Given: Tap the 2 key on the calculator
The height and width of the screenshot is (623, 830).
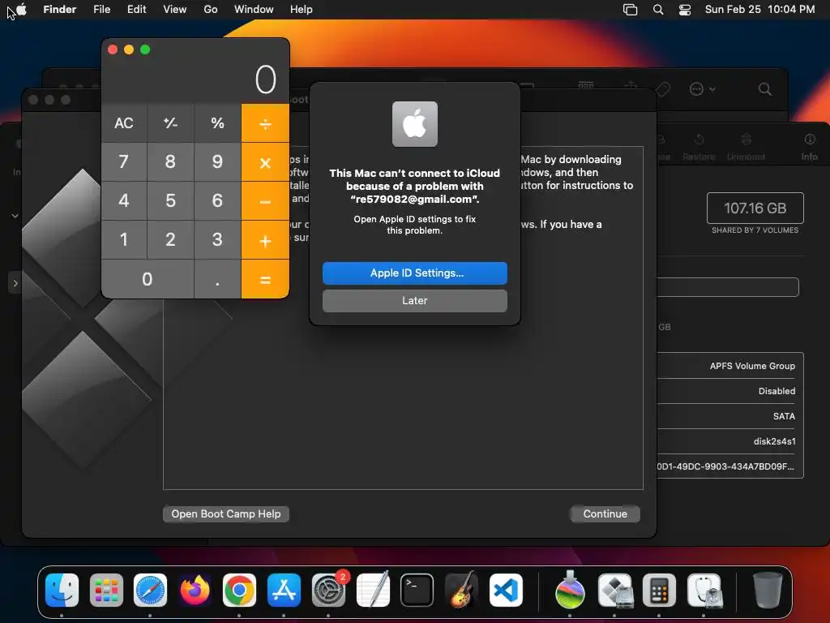Looking at the screenshot, I should [x=170, y=239].
